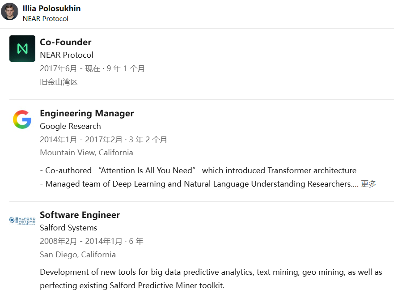This screenshot has width=394, height=294.
Task: Click the San Diego, California location text
Action: (x=78, y=255)
